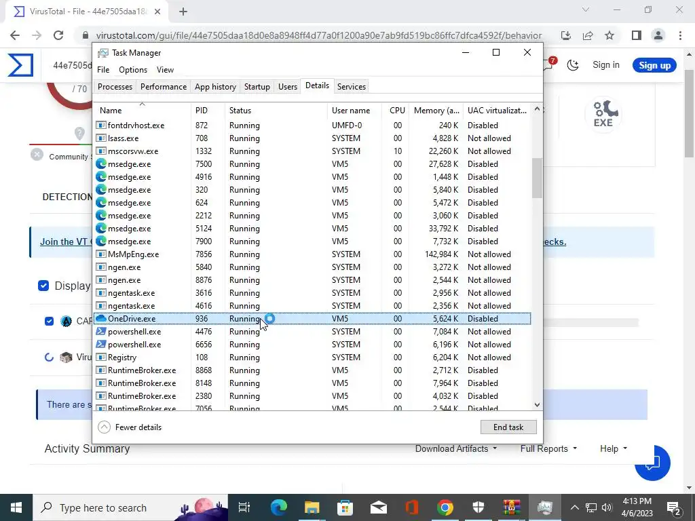
Task: Open a new Chrome tab
Action: click(x=183, y=12)
